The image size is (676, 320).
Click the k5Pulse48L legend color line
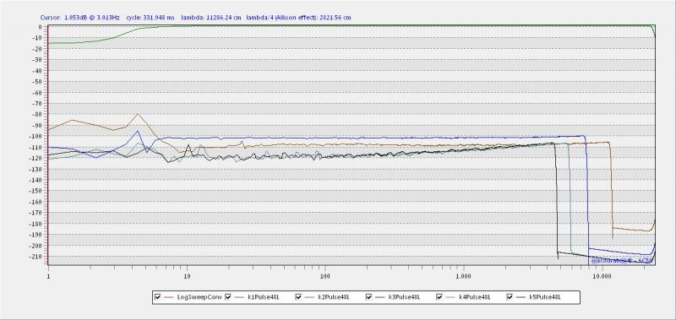pyautogui.click(x=521, y=297)
